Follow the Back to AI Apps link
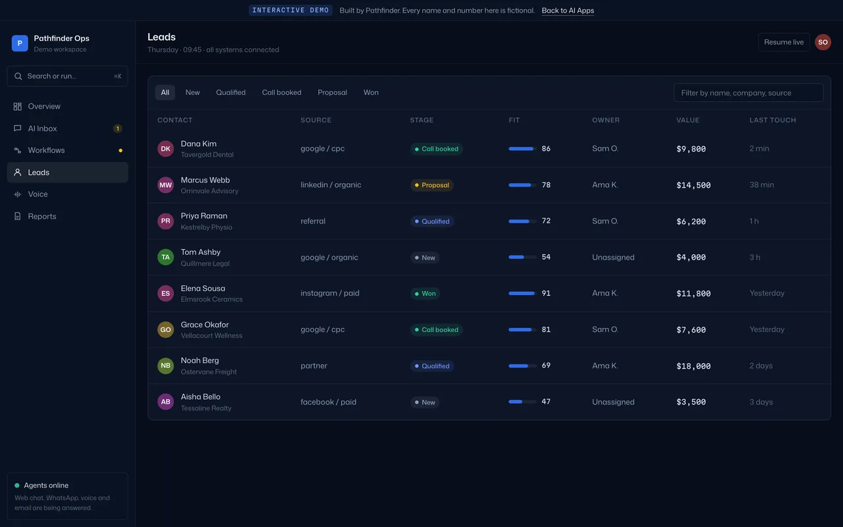This screenshot has height=527, width=843. (568, 11)
